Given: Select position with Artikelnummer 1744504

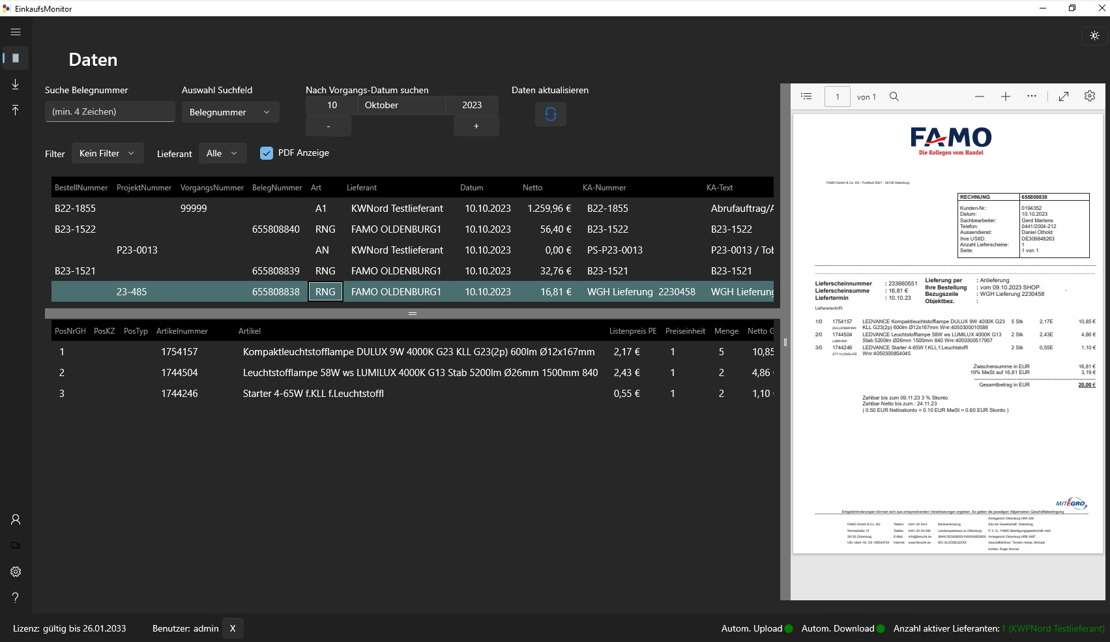Looking at the screenshot, I should [x=413, y=373].
